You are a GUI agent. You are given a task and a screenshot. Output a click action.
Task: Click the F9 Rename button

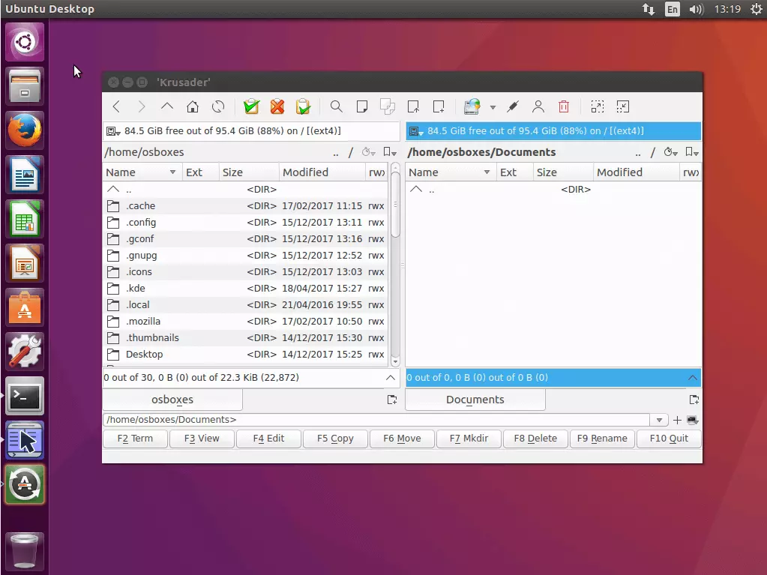[x=602, y=439]
